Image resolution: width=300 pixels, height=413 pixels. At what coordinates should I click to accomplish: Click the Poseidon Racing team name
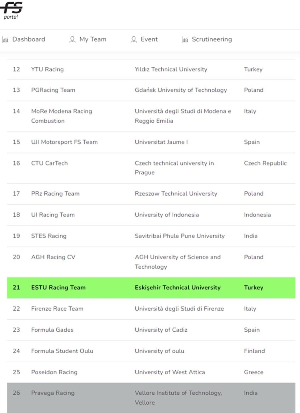point(54,372)
